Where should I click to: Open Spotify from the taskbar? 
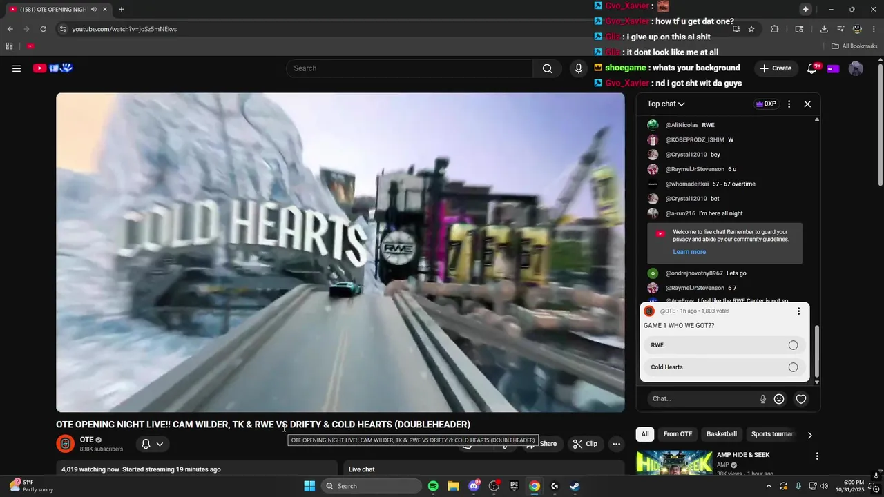pyautogui.click(x=433, y=486)
